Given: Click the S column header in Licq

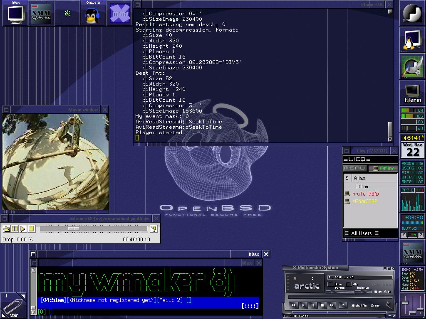Looking at the screenshot, I should click(x=347, y=178).
